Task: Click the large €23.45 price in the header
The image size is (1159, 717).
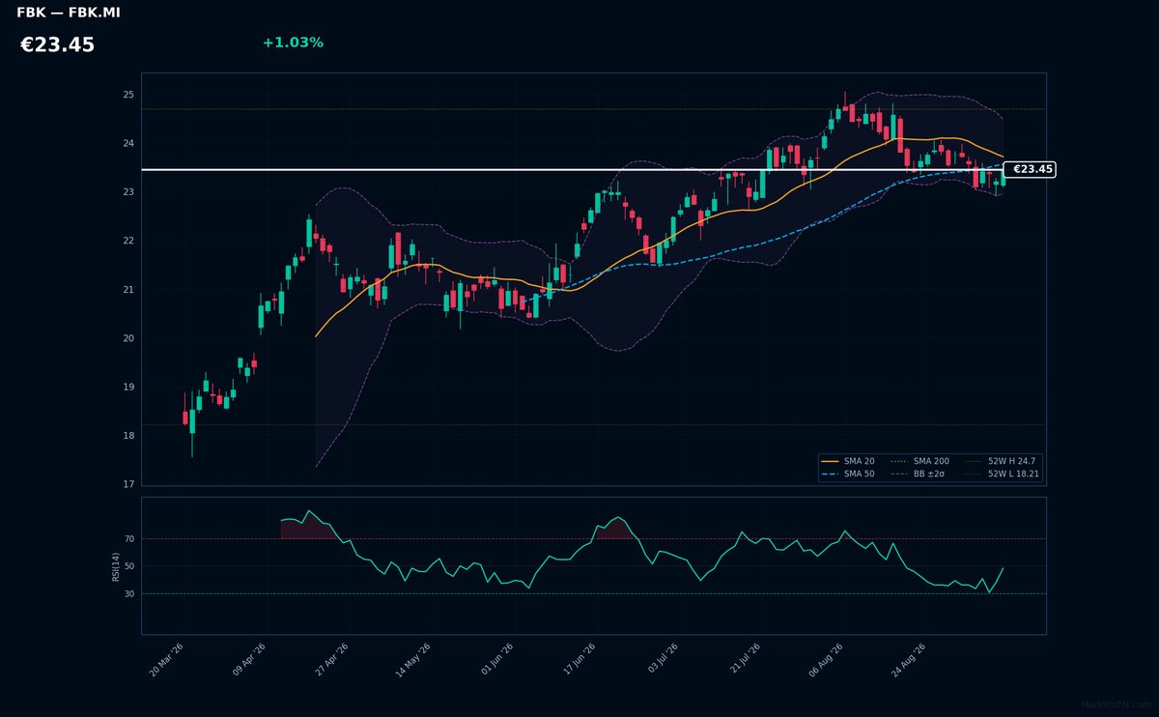Action: pyautogui.click(x=57, y=45)
